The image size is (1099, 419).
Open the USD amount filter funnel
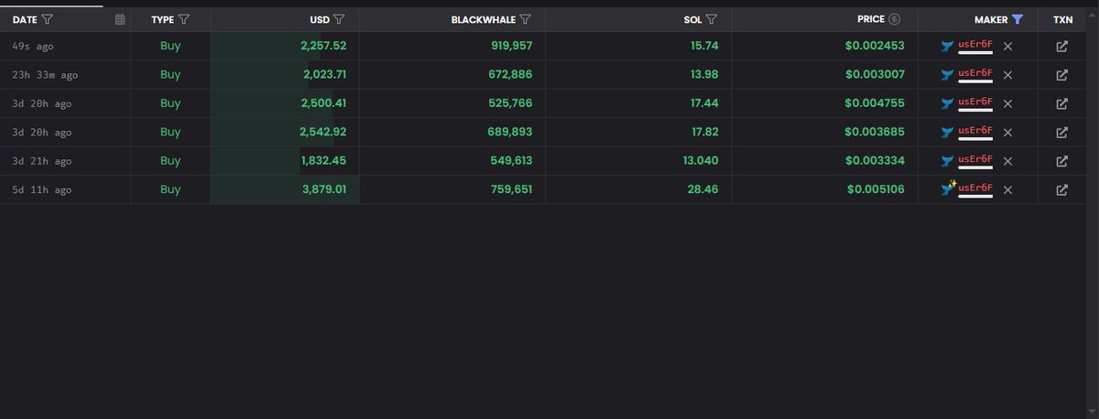(340, 19)
